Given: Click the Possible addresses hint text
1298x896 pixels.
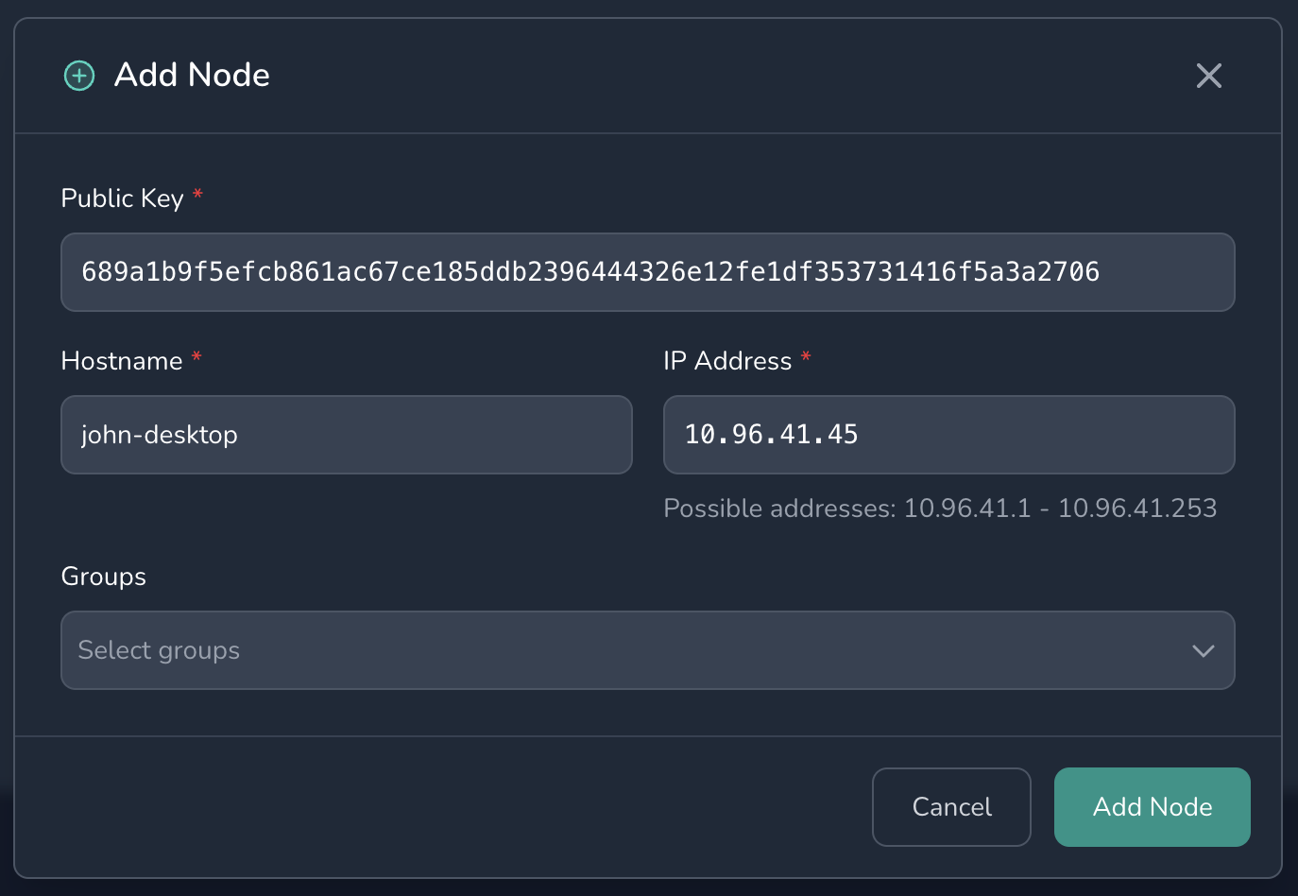Looking at the screenshot, I should pyautogui.click(x=939, y=508).
